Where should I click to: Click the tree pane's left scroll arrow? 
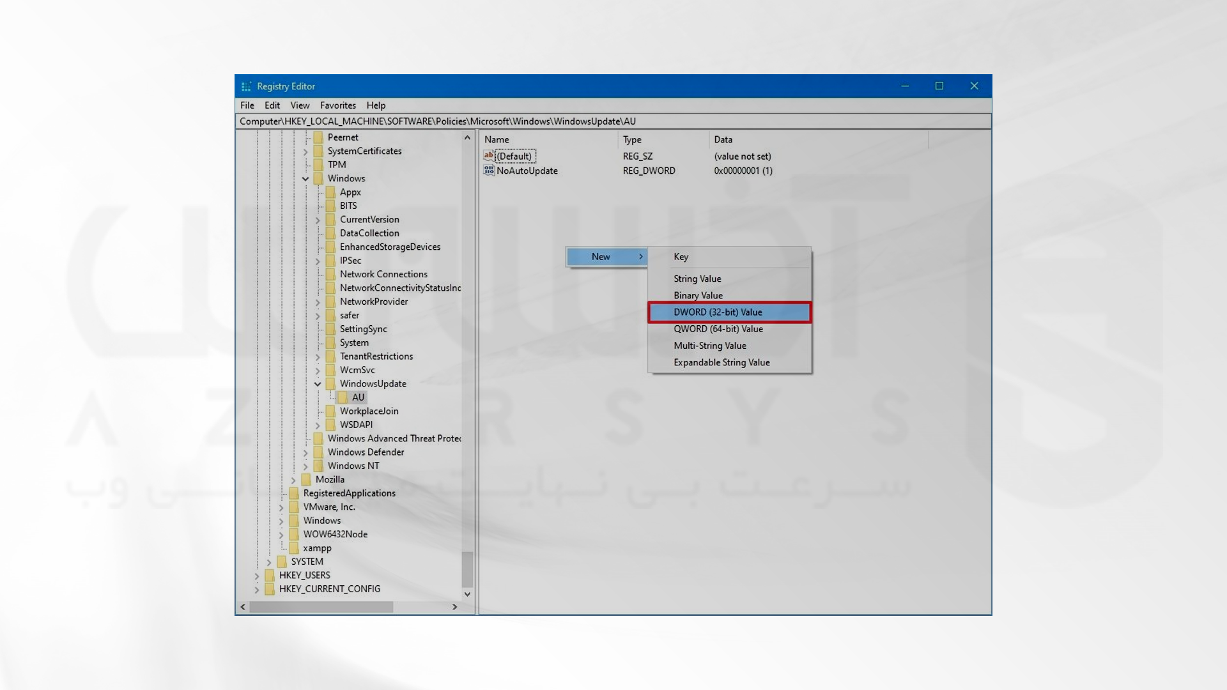243,607
